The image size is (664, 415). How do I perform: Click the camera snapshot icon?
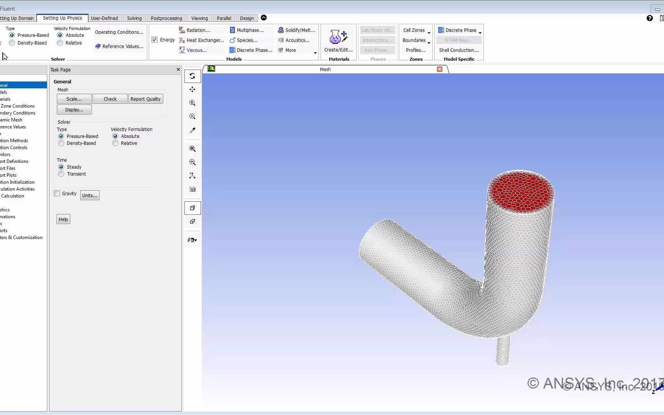[192, 189]
